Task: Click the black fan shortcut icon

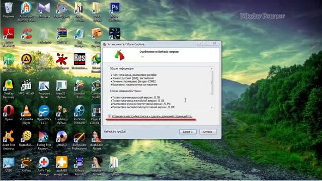Action: click(x=115, y=33)
